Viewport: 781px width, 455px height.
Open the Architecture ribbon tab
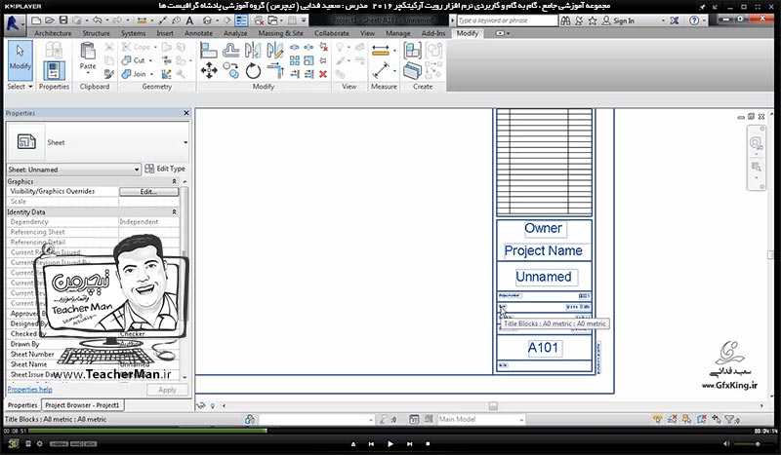pyautogui.click(x=53, y=33)
